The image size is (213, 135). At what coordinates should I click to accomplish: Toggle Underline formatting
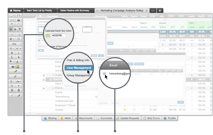pyautogui.click(x=12, y=57)
